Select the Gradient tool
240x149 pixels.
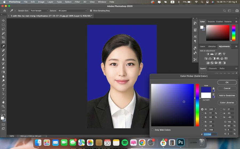pyautogui.click(x=3, y=72)
